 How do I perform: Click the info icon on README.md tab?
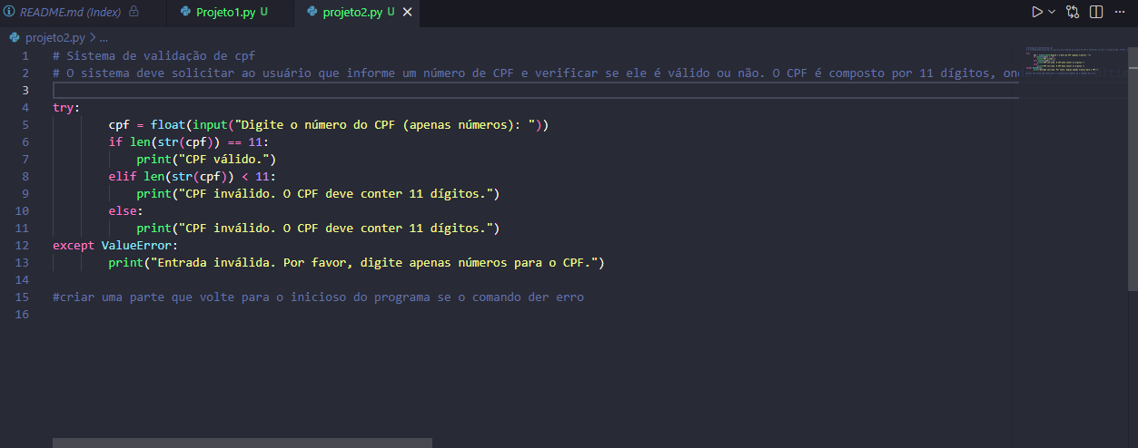pyautogui.click(x=10, y=12)
